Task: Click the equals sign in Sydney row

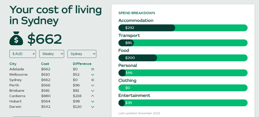Action: coord(93,80)
